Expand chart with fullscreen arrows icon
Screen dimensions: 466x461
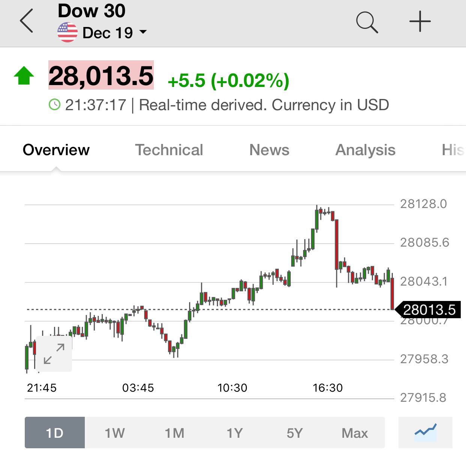click(54, 354)
